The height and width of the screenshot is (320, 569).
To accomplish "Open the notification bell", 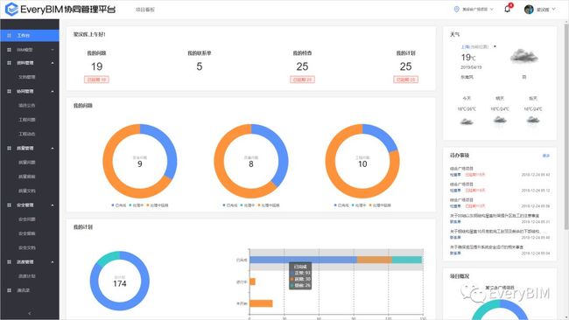I will pos(508,9).
